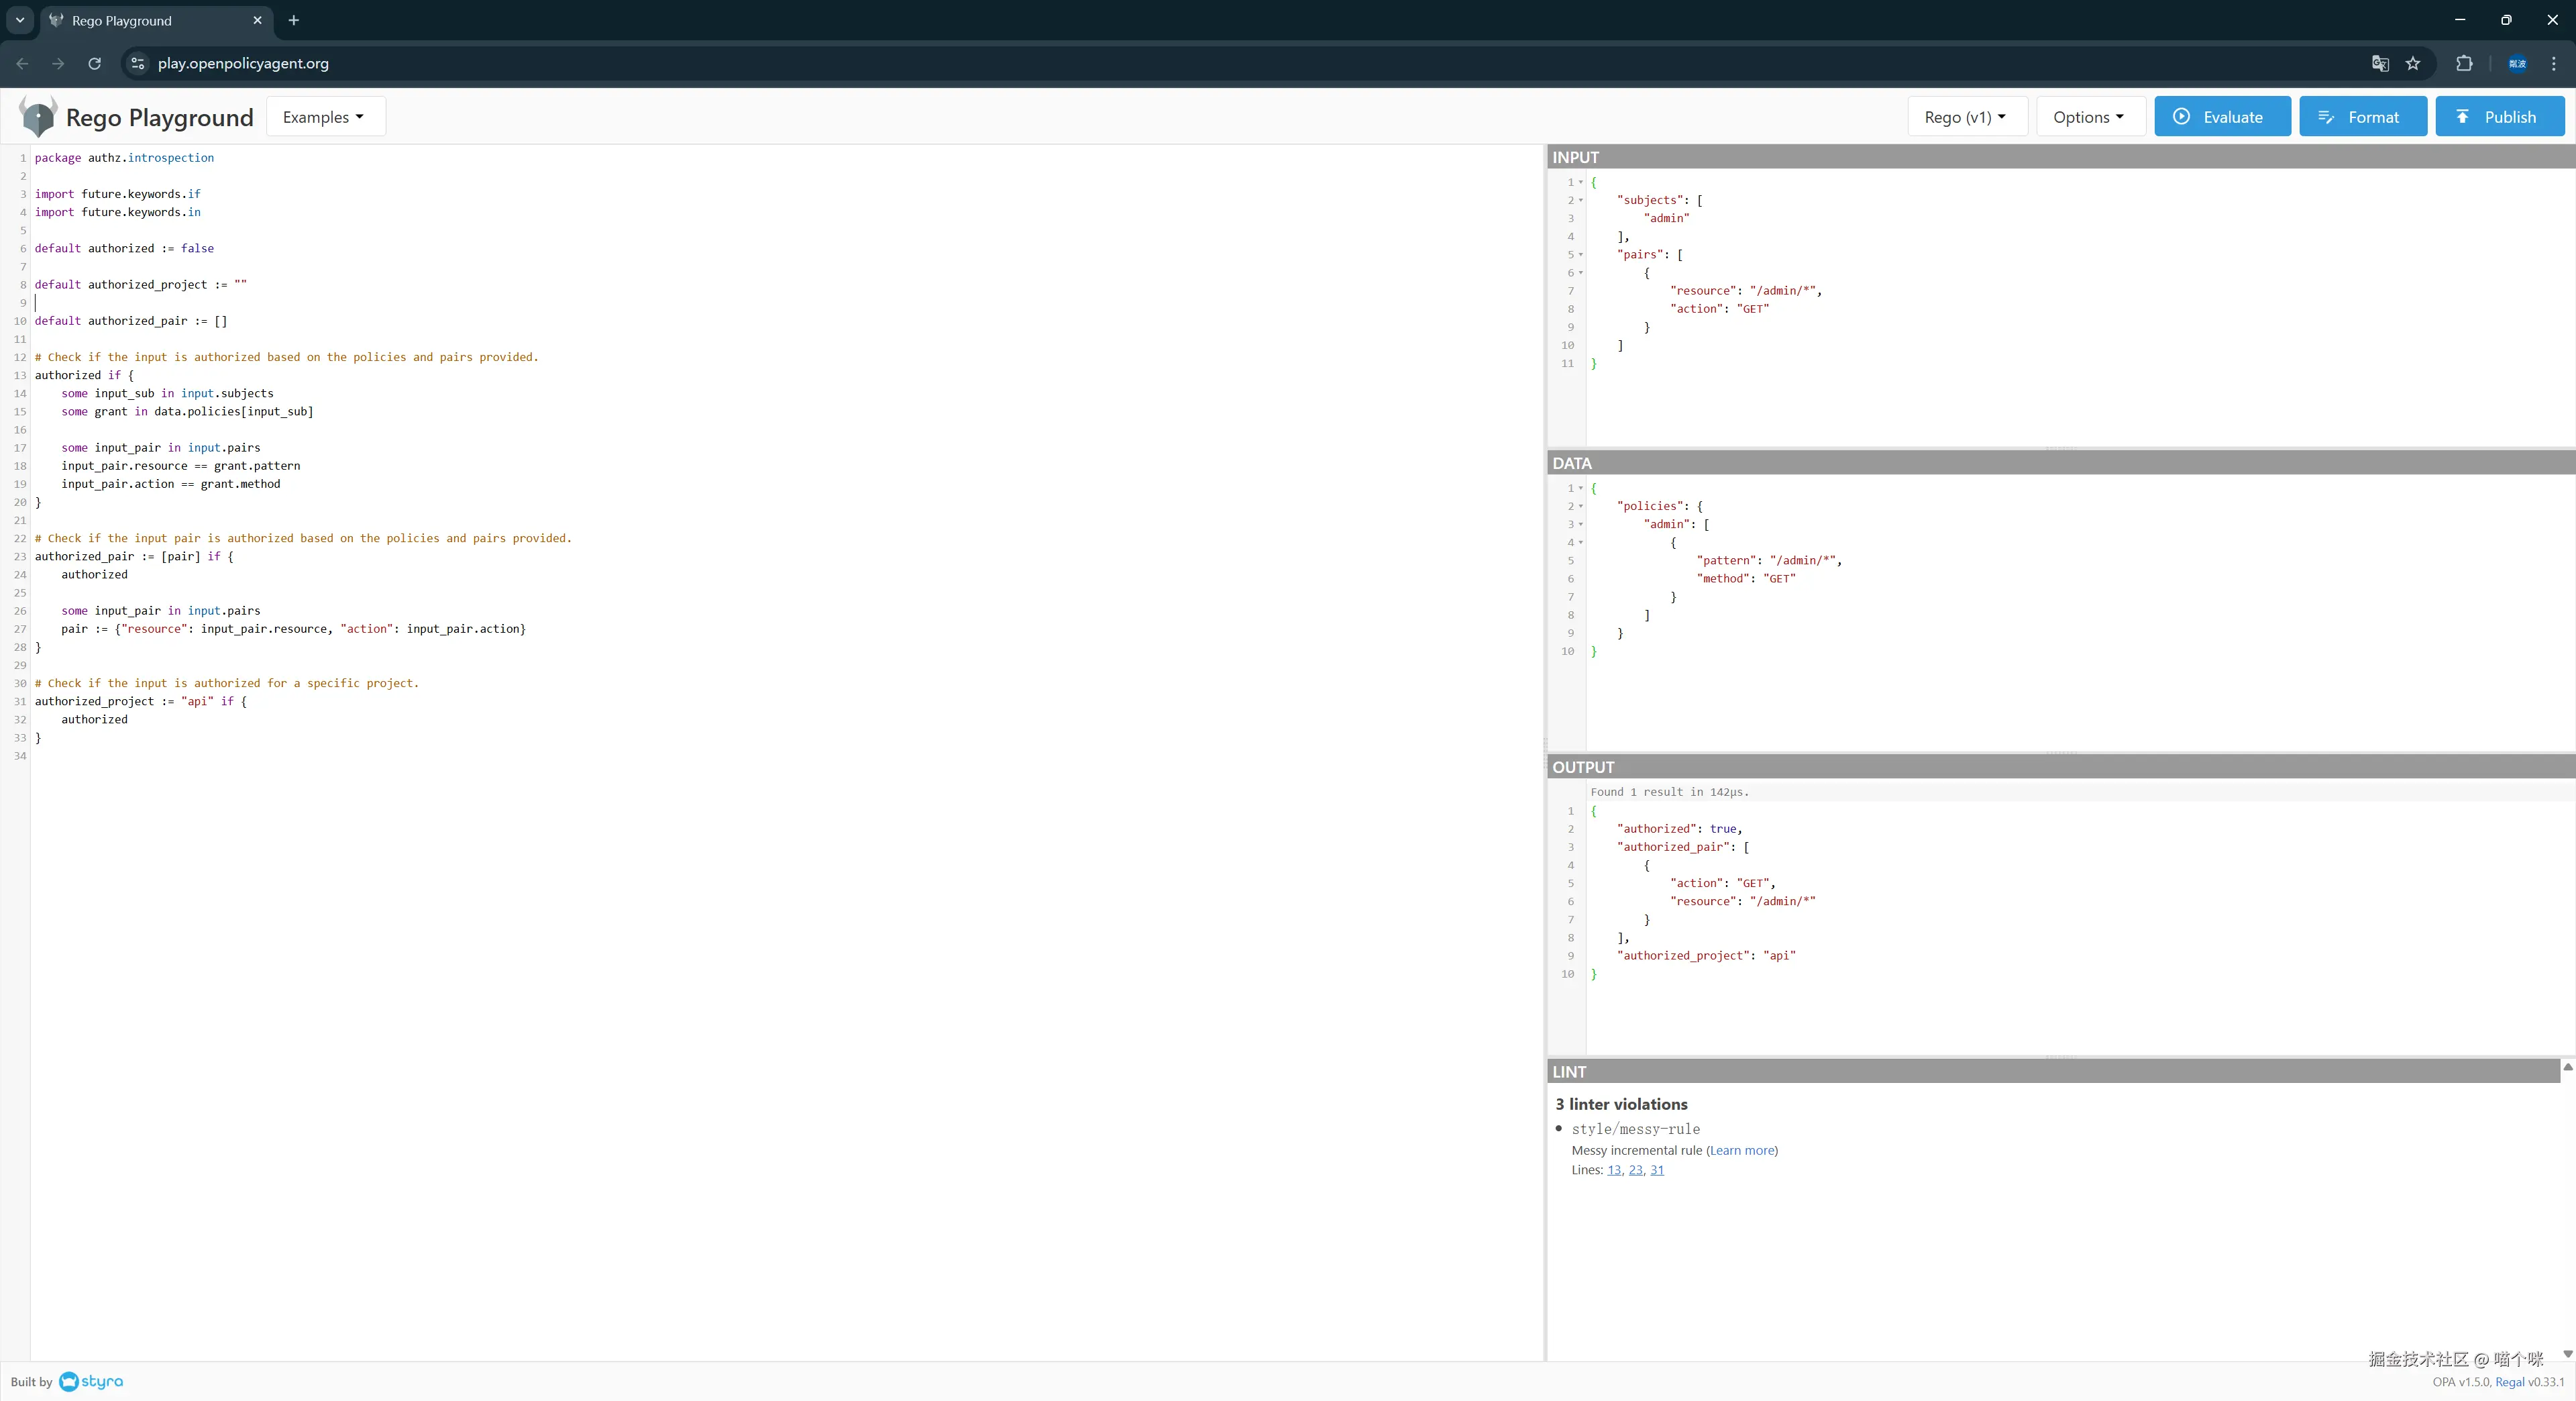
Task: Fold DATA line 3 admin array
Action: point(1580,525)
